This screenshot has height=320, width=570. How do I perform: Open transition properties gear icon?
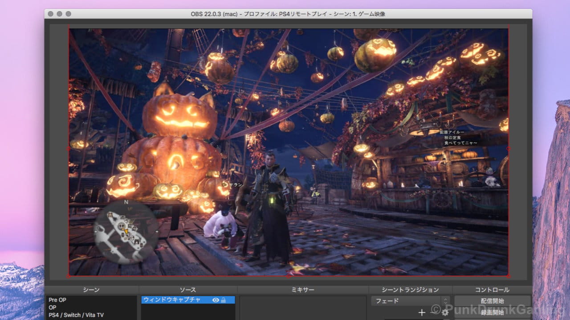[x=445, y=313]
